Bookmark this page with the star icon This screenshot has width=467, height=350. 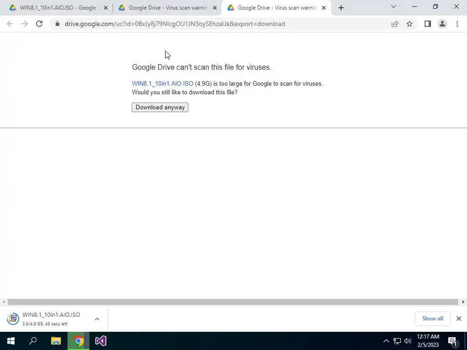click(410, 24)
